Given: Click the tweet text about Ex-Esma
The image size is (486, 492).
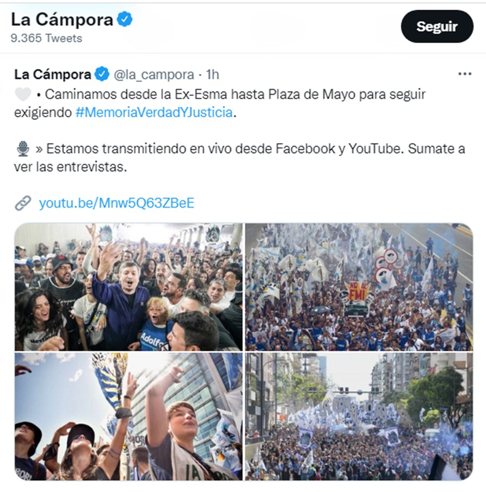Looking at the screenshot, I should [x=220, y=103].
